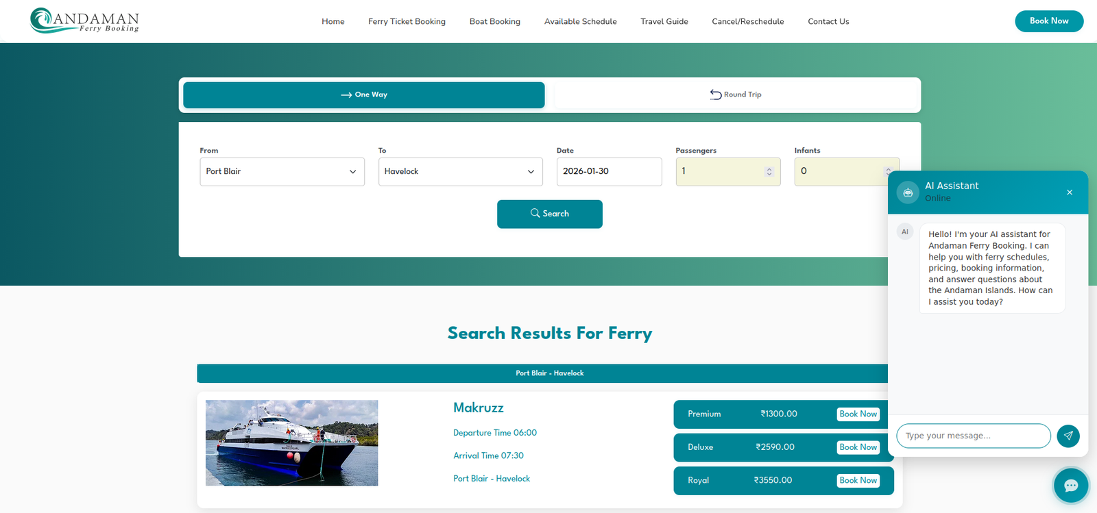Toggle the floating chat bubble button
The image size is (1097, 513).
[x=1071, y=486]
